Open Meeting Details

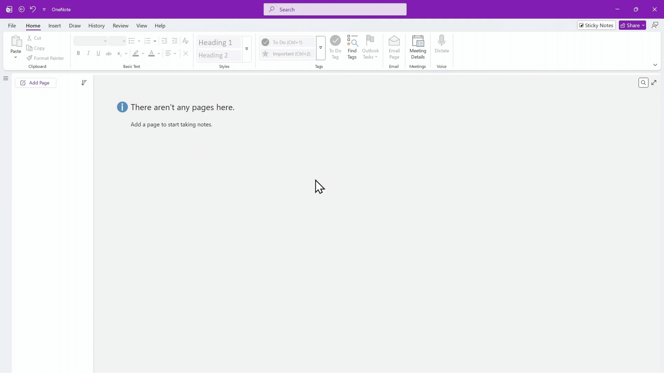tap(418, 47)
